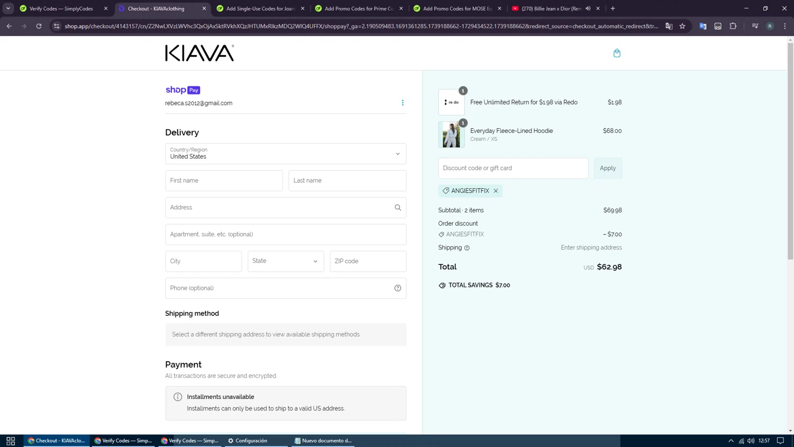The height and width of the screenshot is (447, 794).
Task: Click the Everyday Fleece-Lined Hoodie thumbnail
Action: point(452,135)
